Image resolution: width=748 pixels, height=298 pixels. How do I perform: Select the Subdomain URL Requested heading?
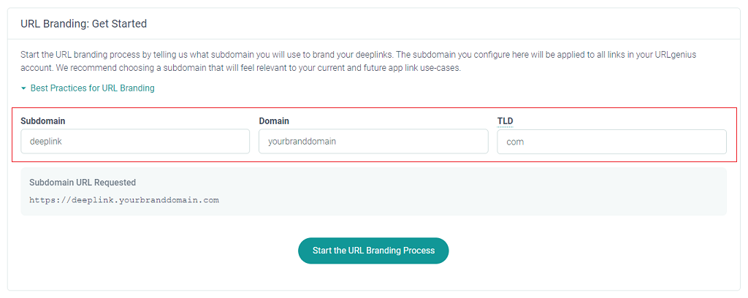pos(83,182)
